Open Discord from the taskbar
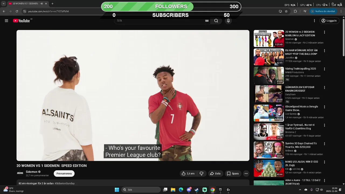The width and height of the screenshot is (345, 194). 189,190
